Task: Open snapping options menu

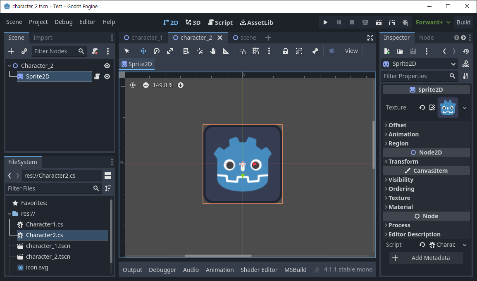Action: coord(269,51)
